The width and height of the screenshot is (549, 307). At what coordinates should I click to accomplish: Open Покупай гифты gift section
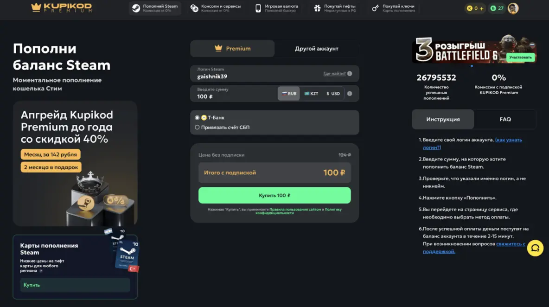(335, 8)
